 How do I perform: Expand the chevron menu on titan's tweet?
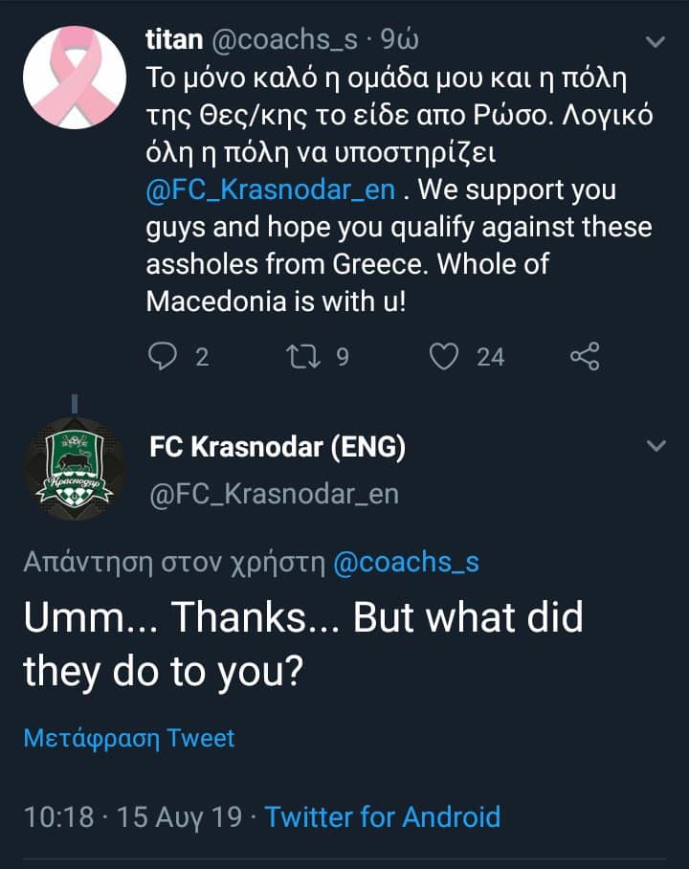pyautogui.click(x=656, y=42)
